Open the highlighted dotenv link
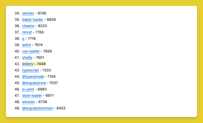Screen dimensions: 203x123 click(28, 64)
